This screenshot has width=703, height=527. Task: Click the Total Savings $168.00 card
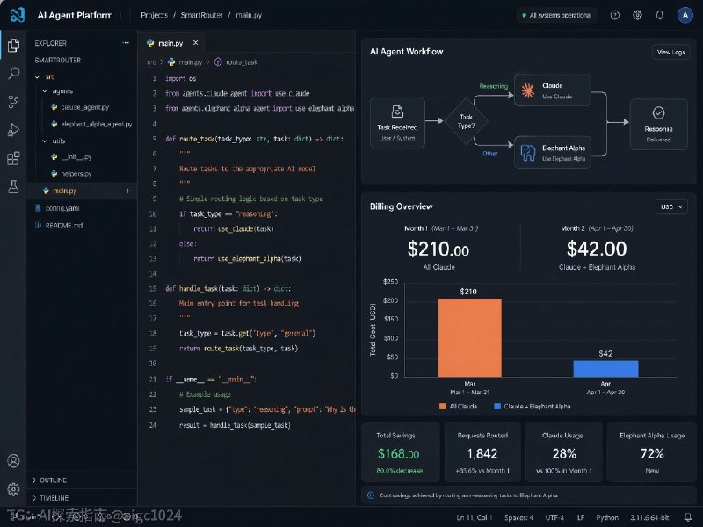point(401,451)
